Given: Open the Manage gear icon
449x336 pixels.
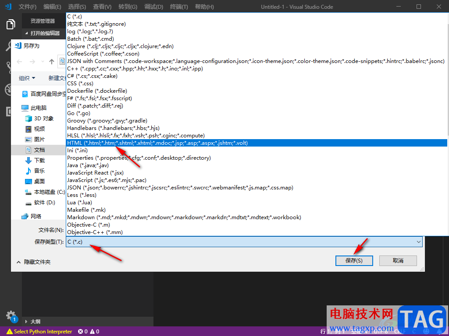Looking at the screenshot, I should tap(11, 315).
